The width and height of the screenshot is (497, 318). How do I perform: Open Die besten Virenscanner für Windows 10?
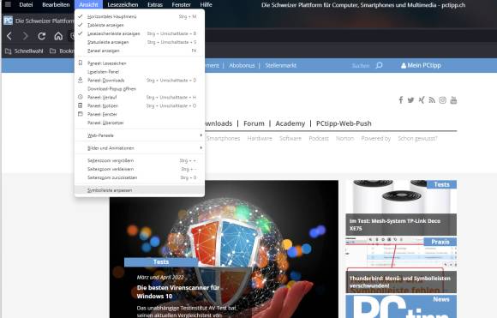178,291
